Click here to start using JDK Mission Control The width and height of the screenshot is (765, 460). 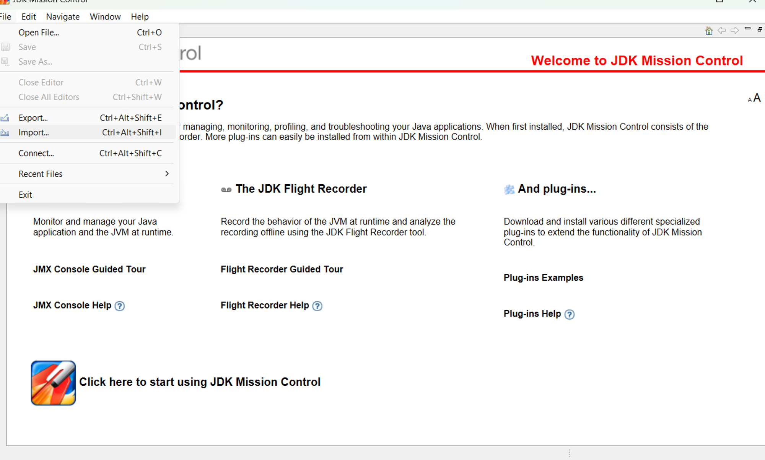click(x=200, y=382)
